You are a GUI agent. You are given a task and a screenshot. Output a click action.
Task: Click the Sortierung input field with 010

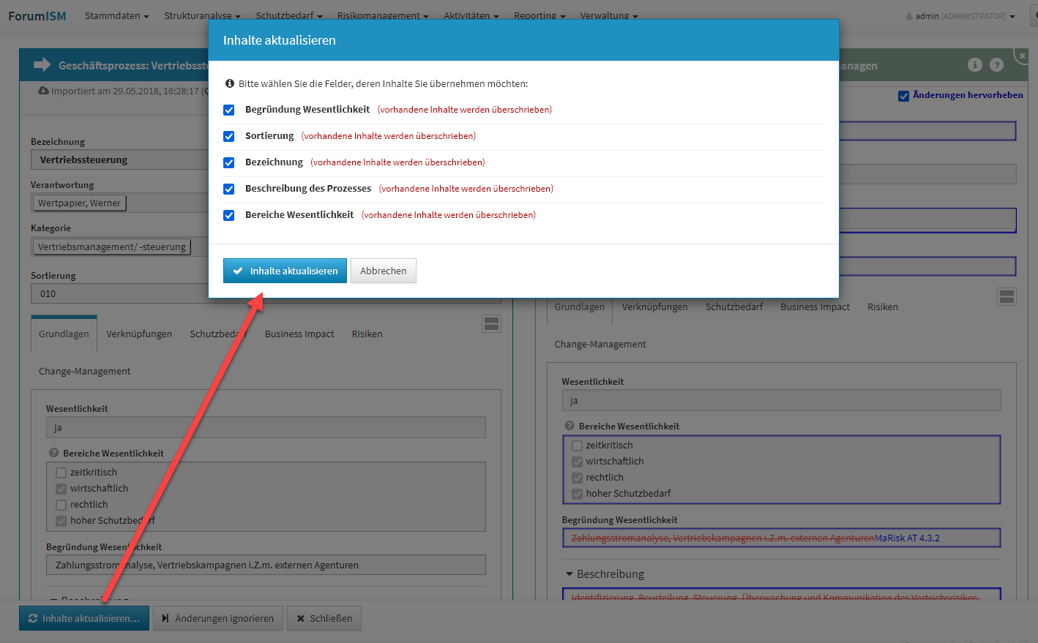point(117,293)
